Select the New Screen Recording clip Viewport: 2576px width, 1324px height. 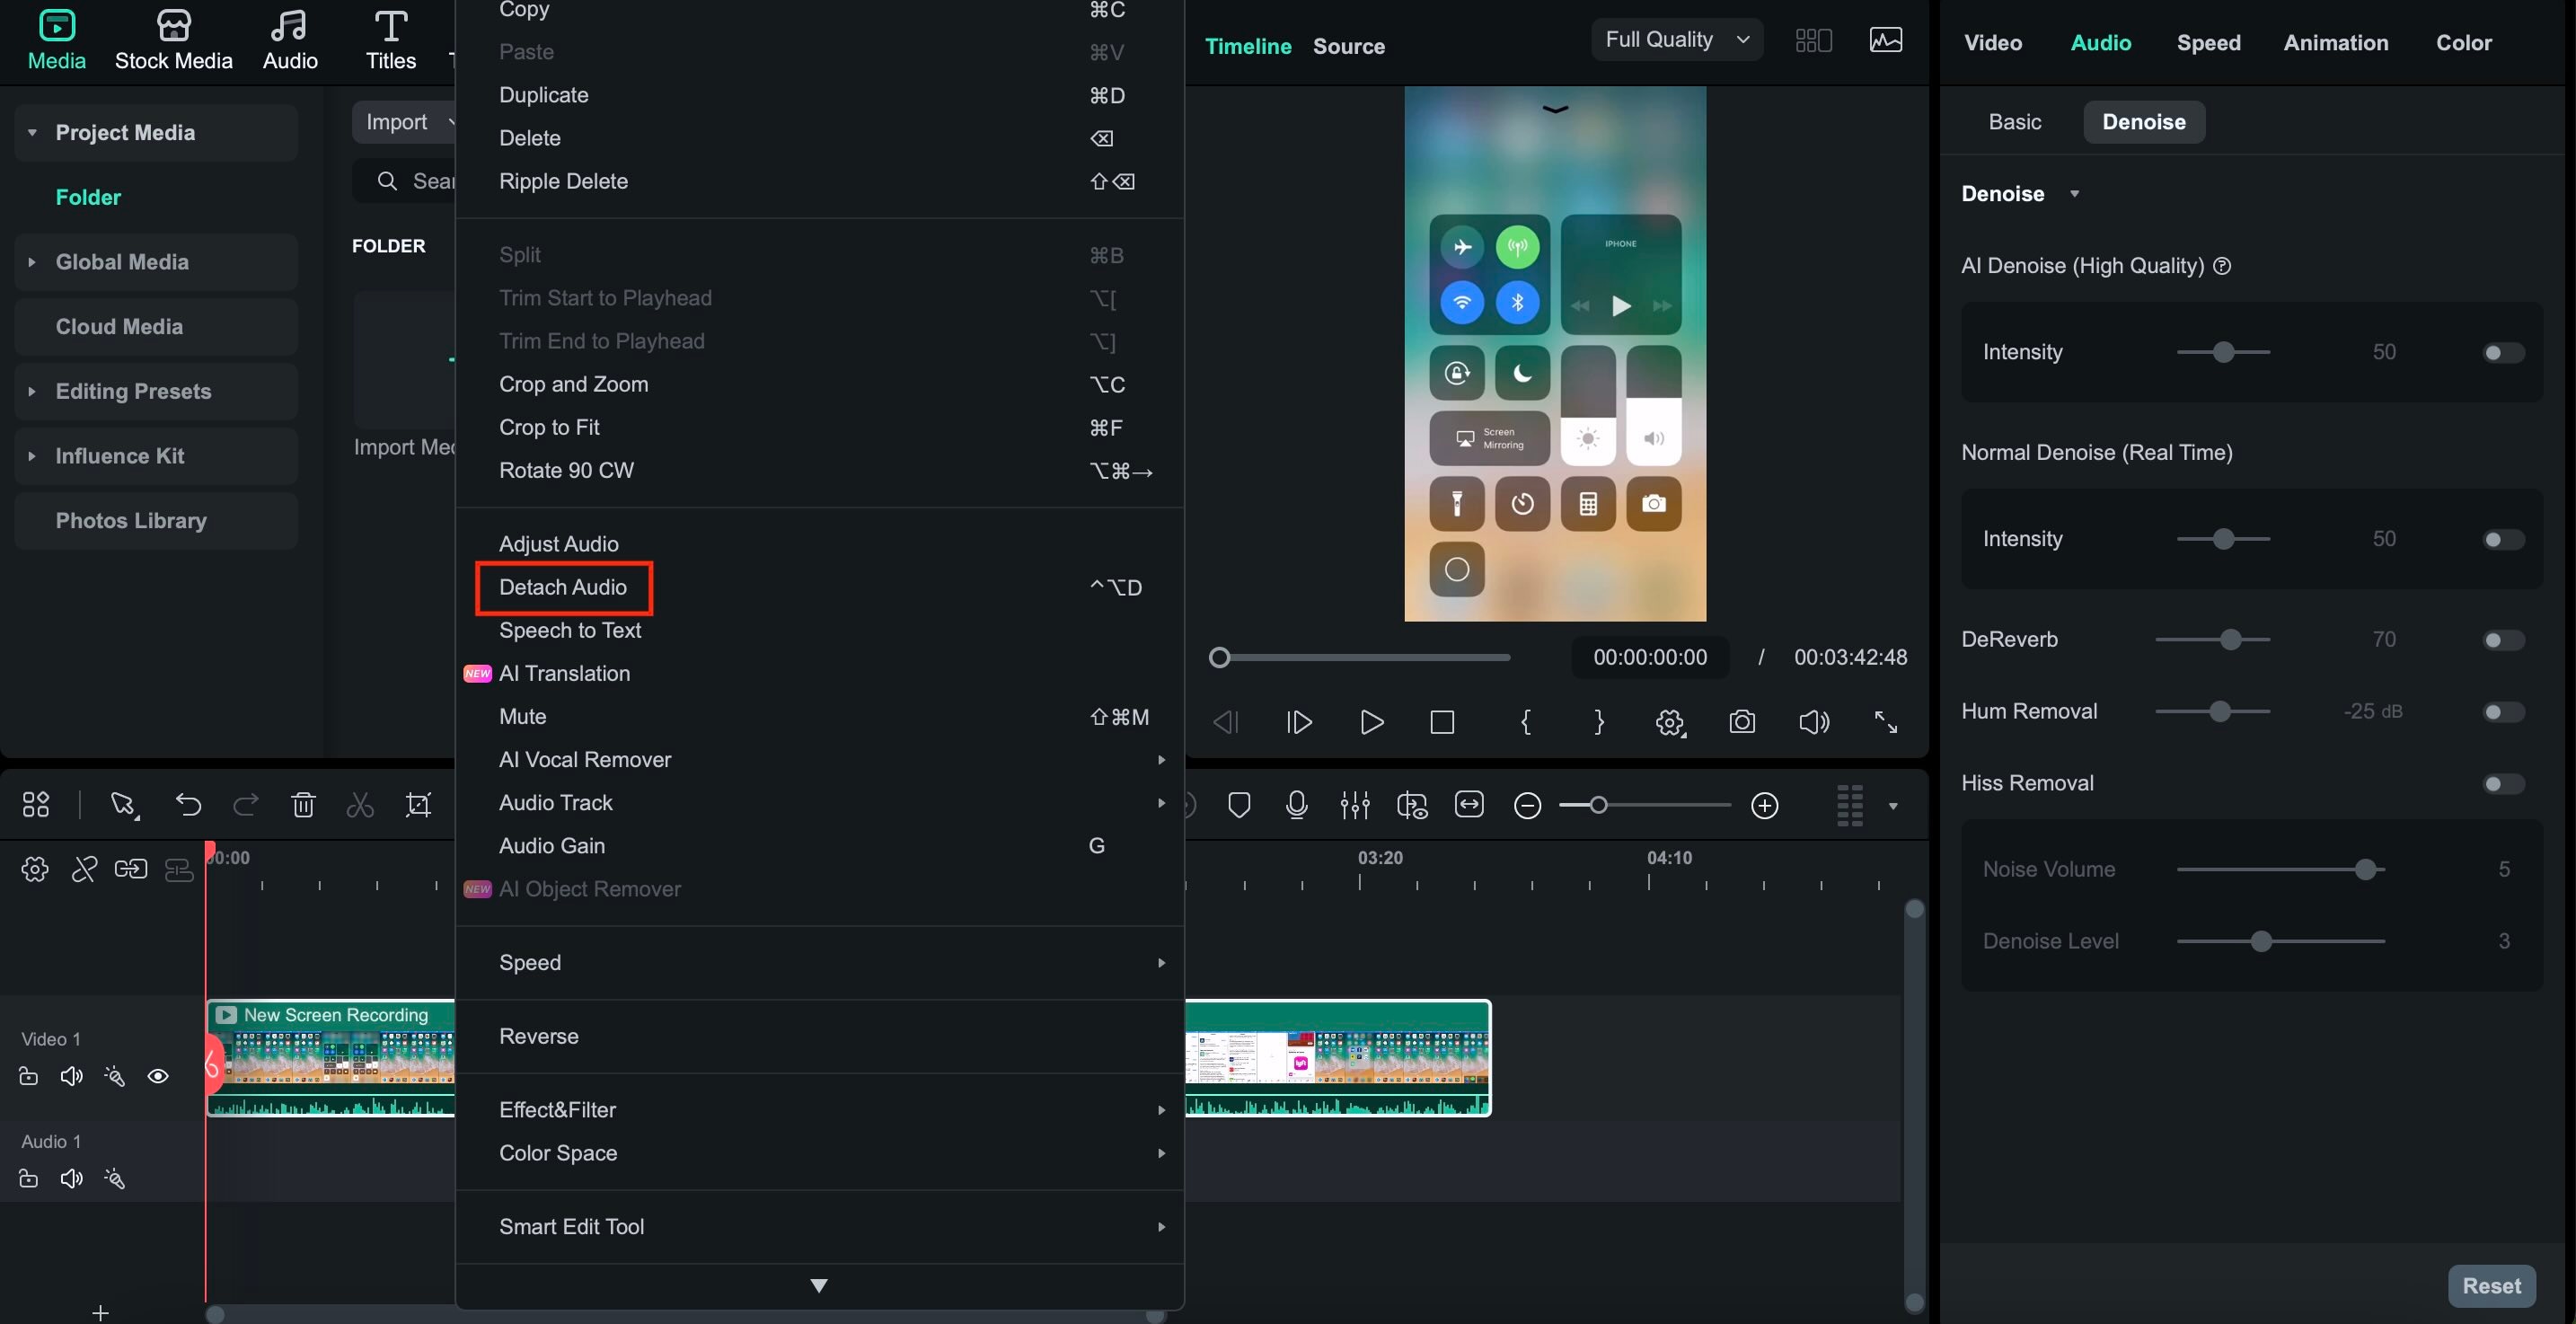click(330, 1060)
